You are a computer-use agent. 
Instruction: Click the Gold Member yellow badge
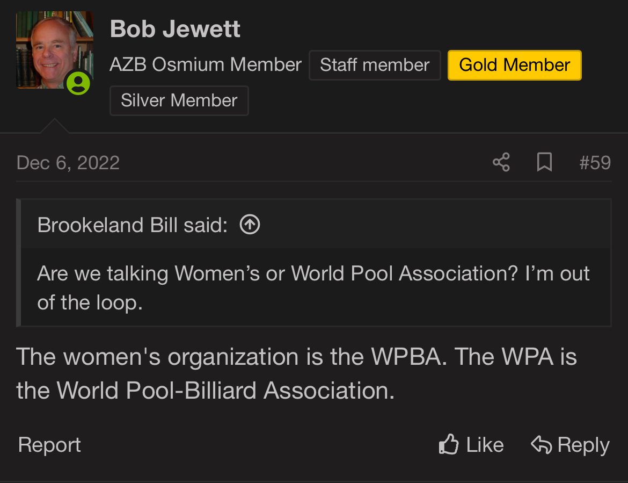[x=514, y=65]
